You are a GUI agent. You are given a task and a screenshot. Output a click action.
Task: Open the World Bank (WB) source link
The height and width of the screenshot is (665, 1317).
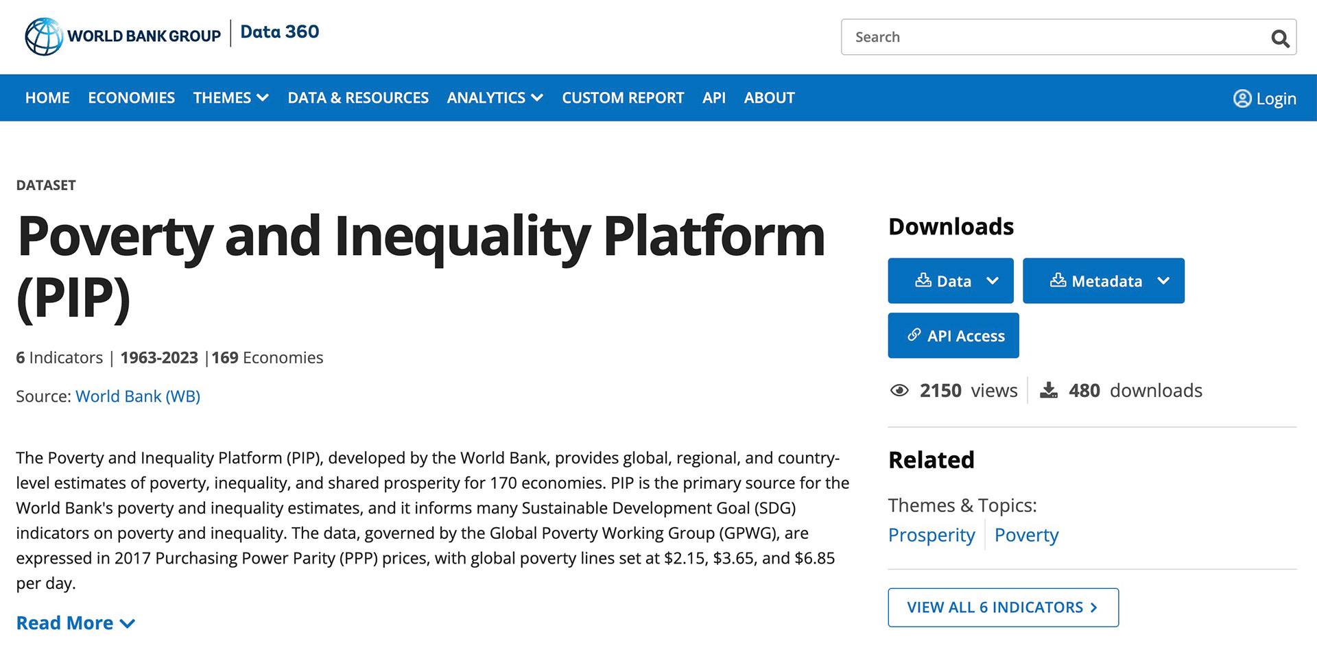point(138,396)
